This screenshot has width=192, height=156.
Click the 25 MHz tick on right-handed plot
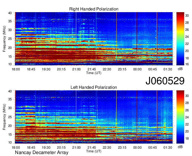coord(10,39)
